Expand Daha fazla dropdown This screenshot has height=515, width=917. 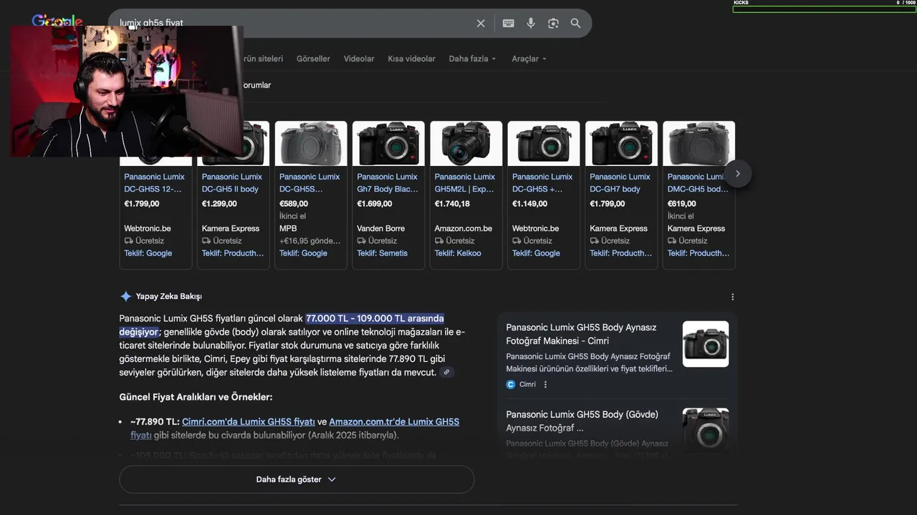(x=472, y=59)
